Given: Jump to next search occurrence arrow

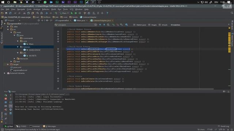Looking at the screenshot, I should pyautogui.click(x=104, y=25).
